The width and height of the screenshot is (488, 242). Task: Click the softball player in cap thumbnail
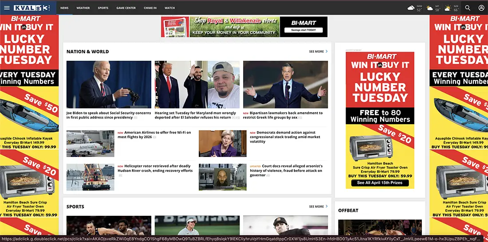(197, 225)
